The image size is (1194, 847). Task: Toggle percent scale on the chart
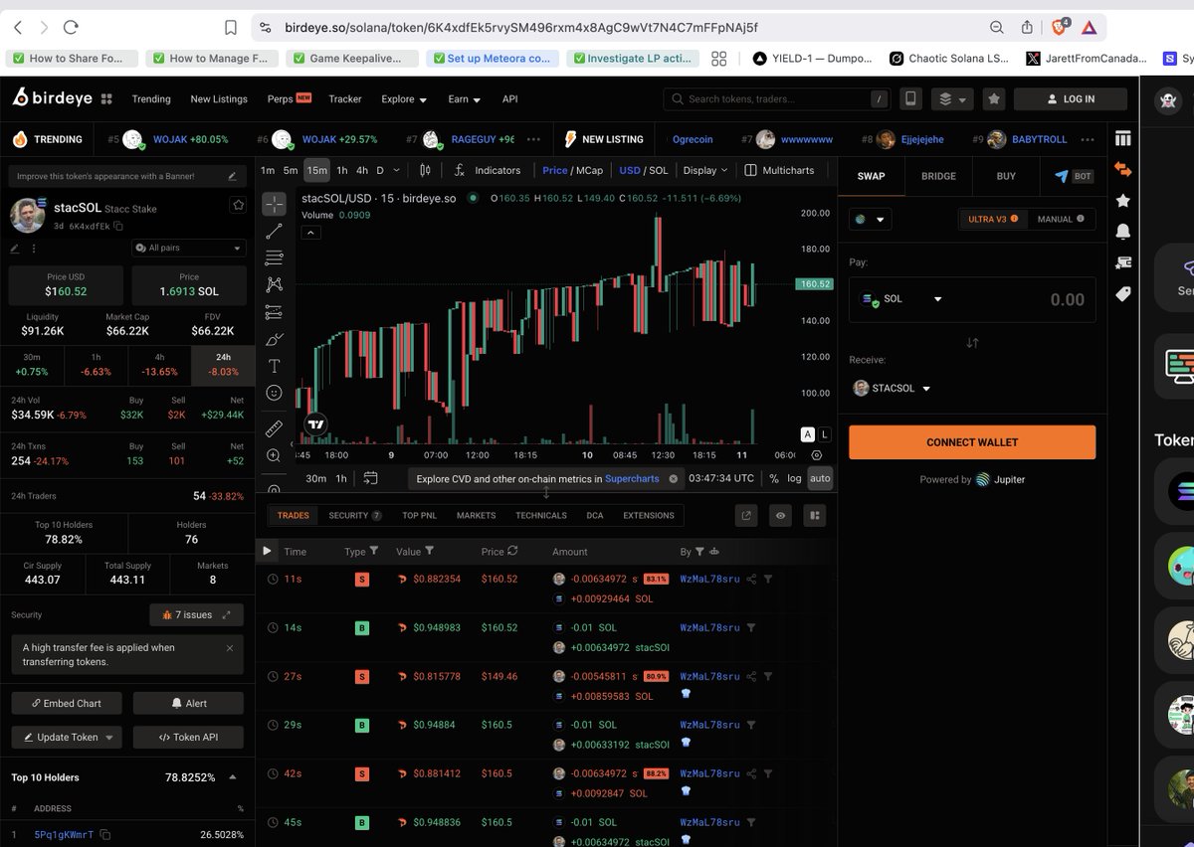coord(774,478)
